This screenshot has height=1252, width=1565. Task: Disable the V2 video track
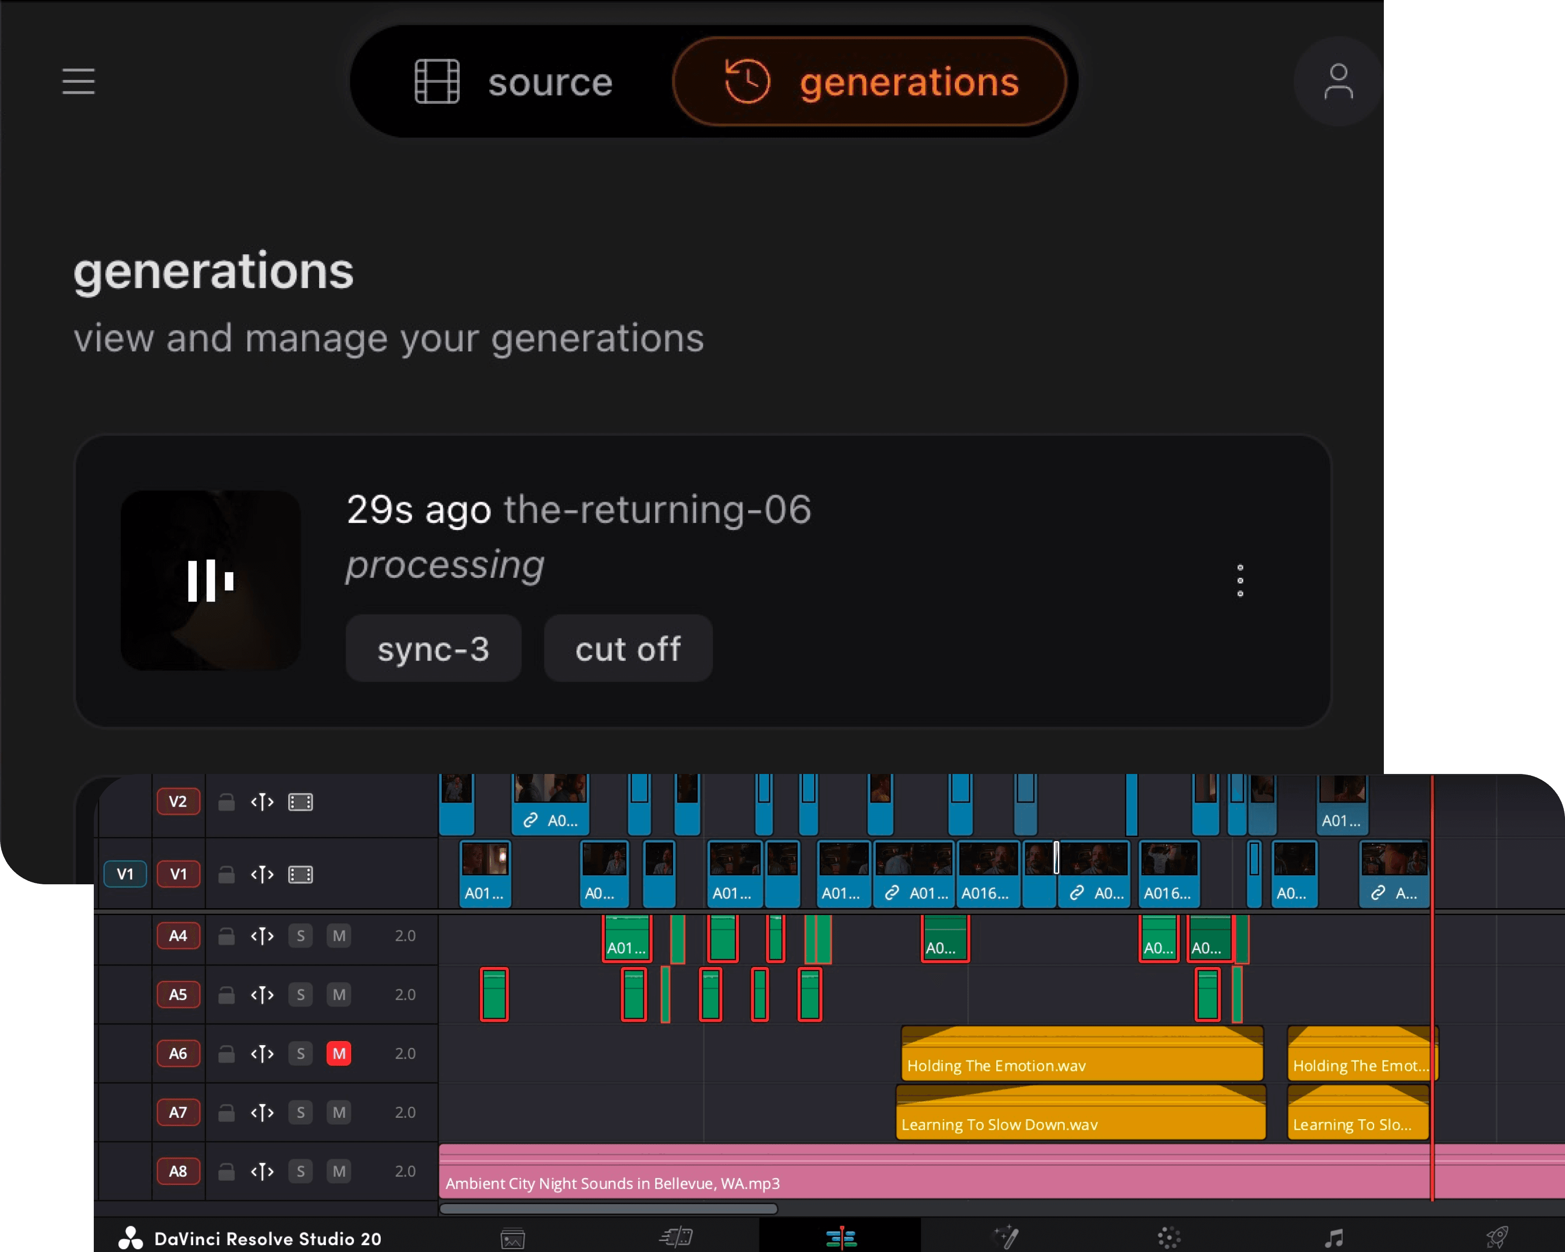[x=301, y=802]
